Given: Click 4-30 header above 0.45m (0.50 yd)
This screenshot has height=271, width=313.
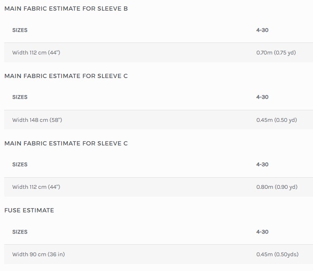Looking at the screenshot, I should [x=262, y=97].
